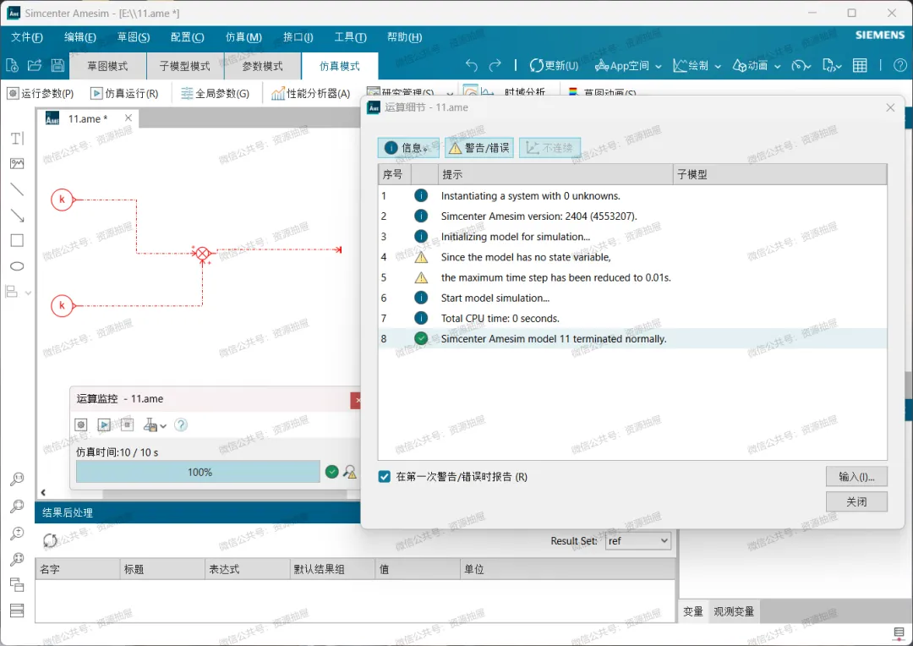Switch to the 观测变量 tab
The width and height of the screenshot is (913, 646).
pos(734,611)
